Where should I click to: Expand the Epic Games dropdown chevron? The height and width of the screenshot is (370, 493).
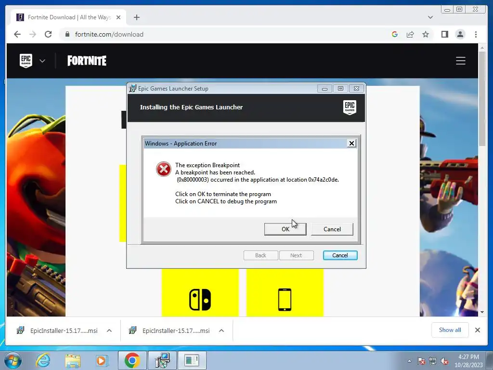[x=42, y=61]
